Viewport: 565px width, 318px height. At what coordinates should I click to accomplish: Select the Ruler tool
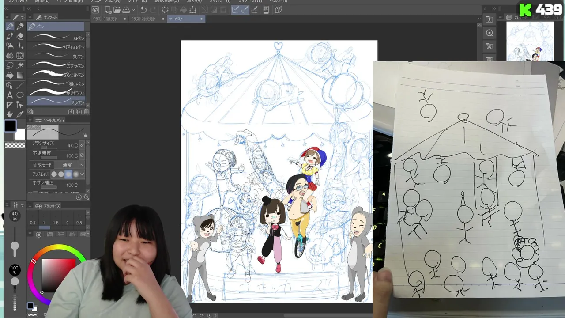click(x=10, y=105)
